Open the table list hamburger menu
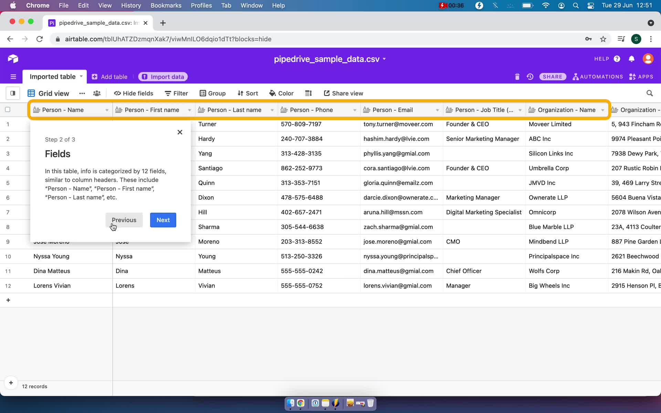 tap(13, 77)
